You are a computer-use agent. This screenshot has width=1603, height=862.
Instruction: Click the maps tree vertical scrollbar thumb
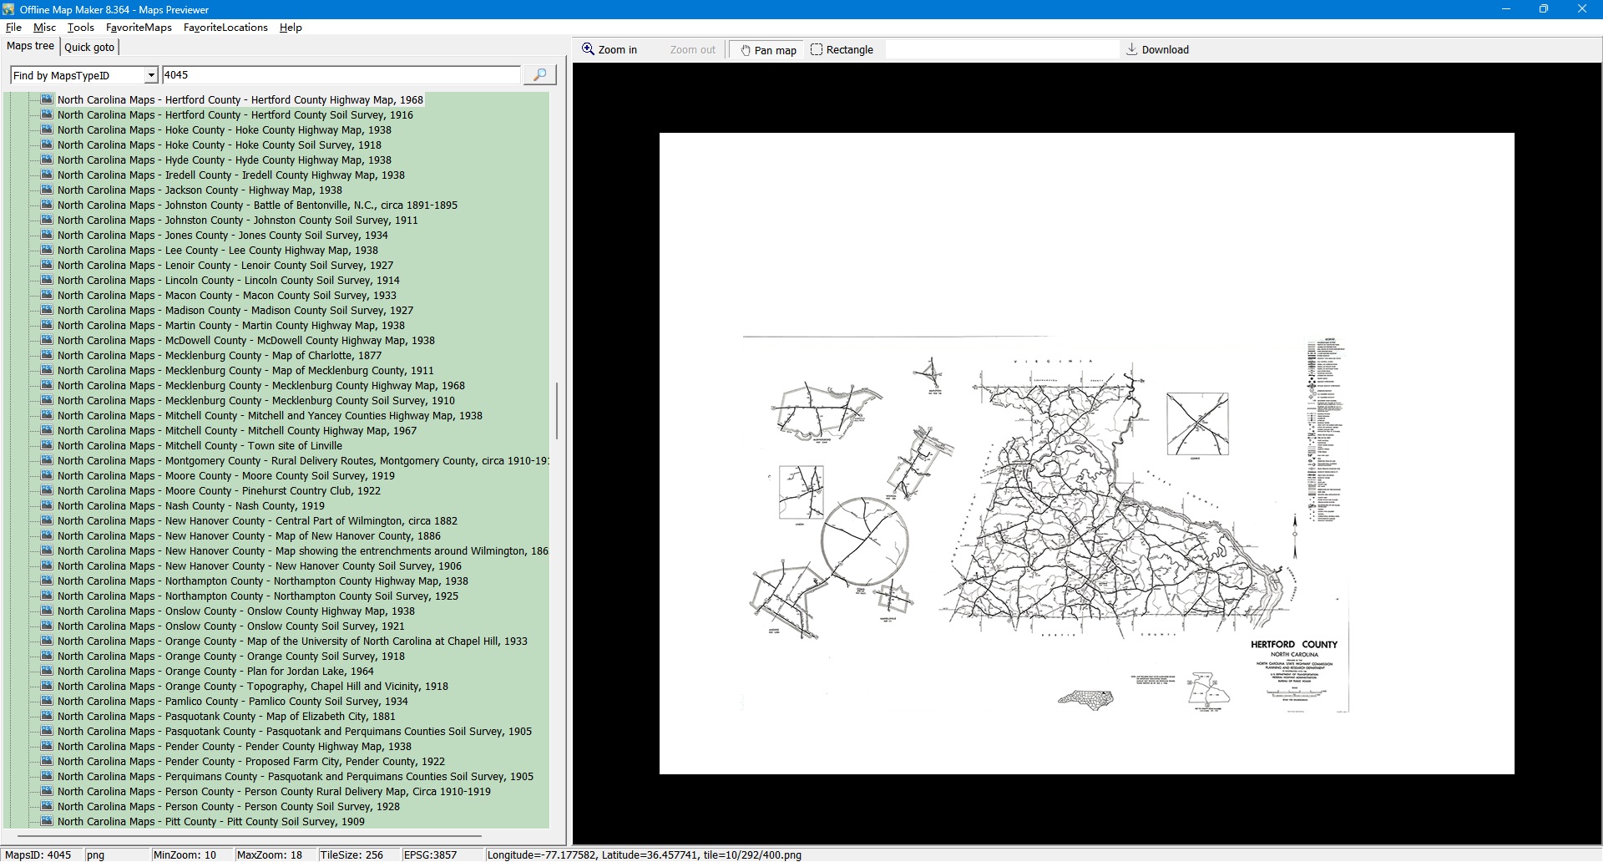pyautogui.click(x=557, y=411)
